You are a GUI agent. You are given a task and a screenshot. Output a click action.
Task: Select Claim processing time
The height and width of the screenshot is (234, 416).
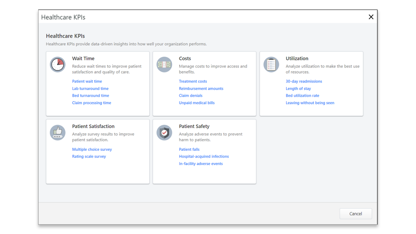(x=91, y=102)
